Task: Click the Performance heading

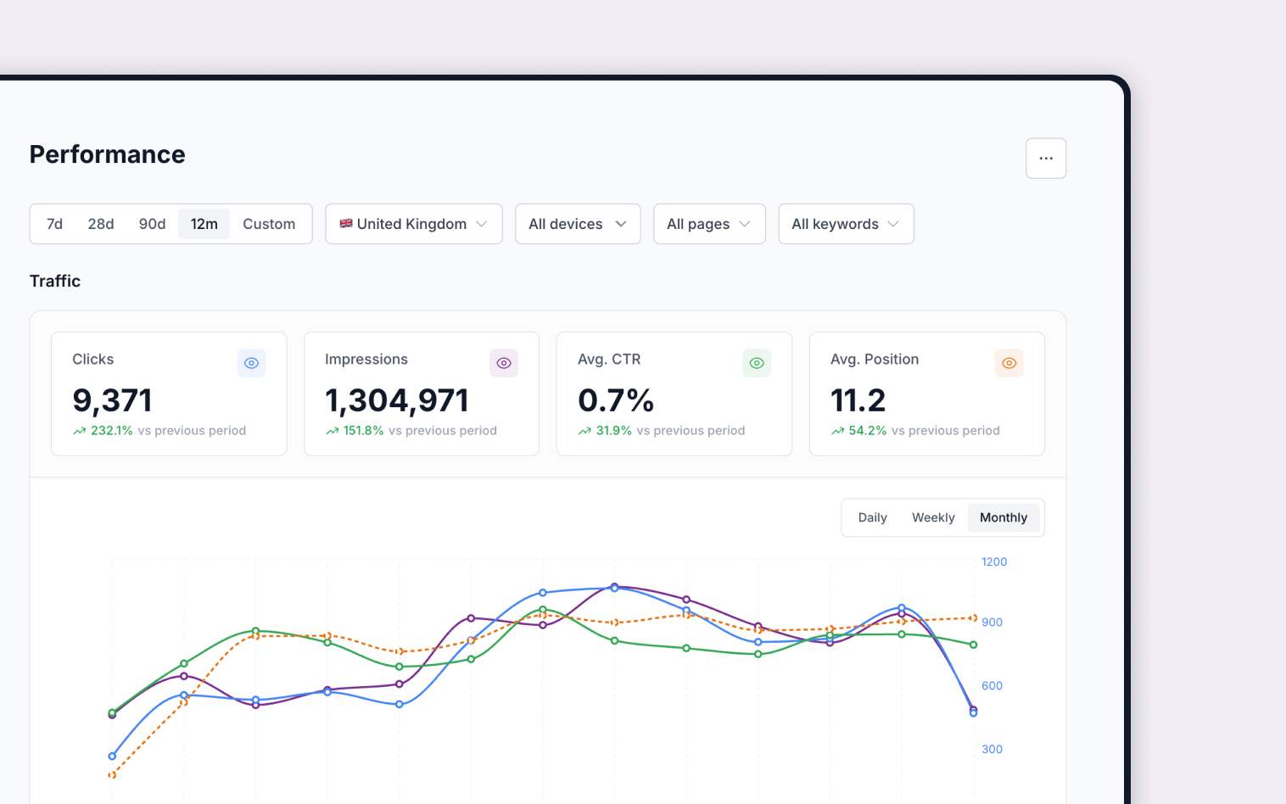Action: coord(108,154)
